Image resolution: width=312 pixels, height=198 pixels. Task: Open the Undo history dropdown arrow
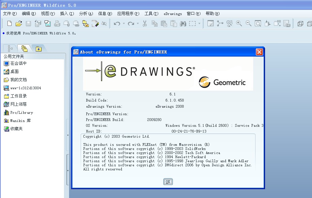(124, 24)
